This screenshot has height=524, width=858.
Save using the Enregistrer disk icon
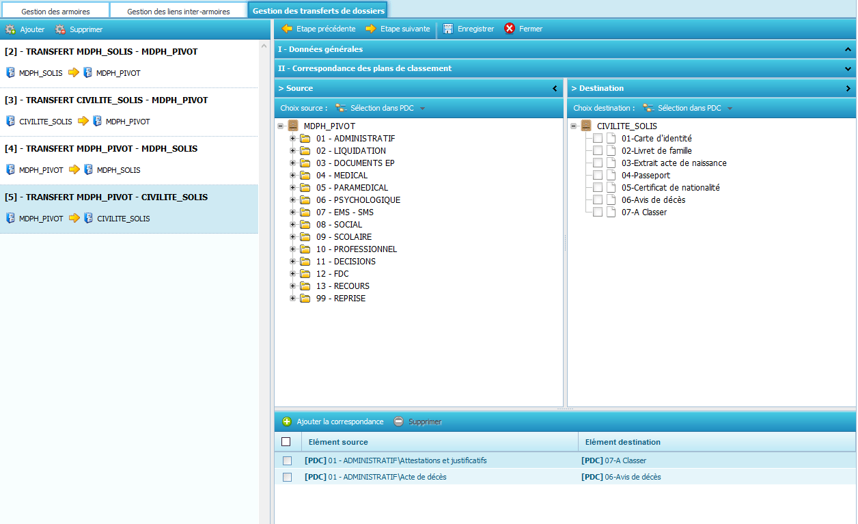pyautogui.click(x=448, y=29)
